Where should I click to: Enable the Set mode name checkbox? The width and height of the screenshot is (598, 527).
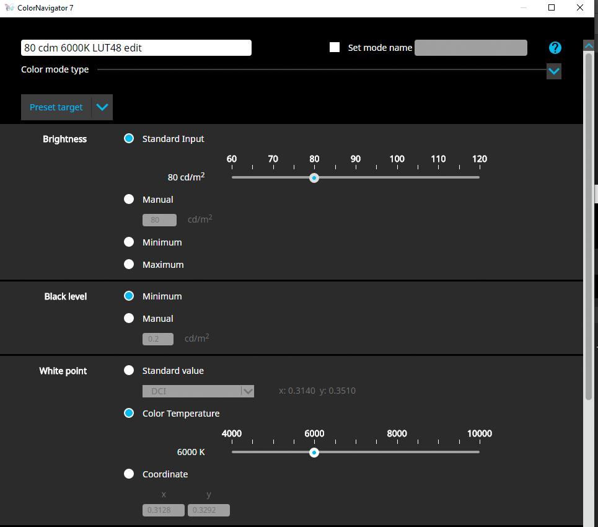tap(335, 47)
